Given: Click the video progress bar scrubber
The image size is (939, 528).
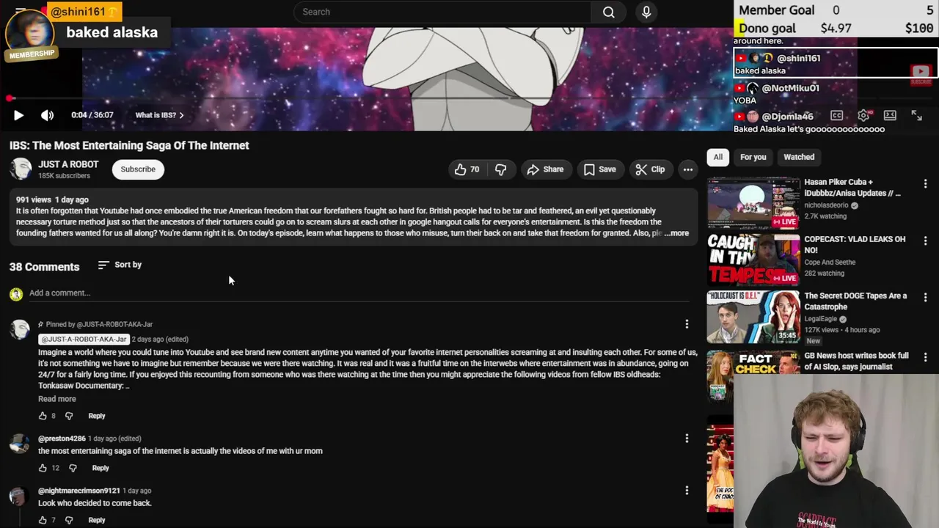Looking at the screenshot, I should tap(10, 98).
